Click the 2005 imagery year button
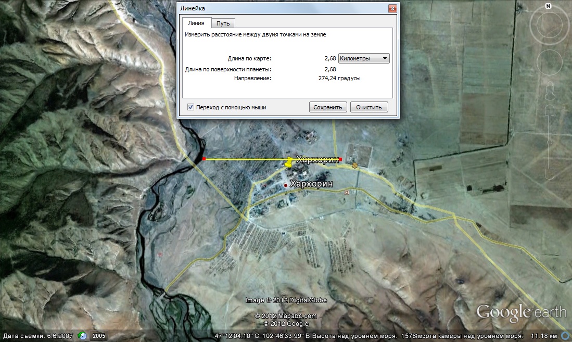 pyautogui.click(x=99, y=336)
